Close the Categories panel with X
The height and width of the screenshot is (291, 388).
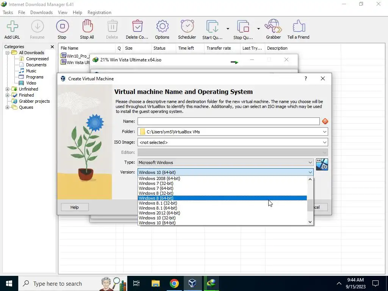click(x=52, y=47)
